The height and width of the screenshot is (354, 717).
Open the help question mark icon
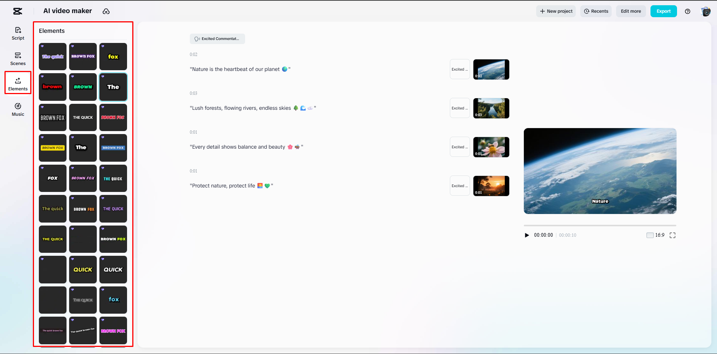click(x=687, y=11)
